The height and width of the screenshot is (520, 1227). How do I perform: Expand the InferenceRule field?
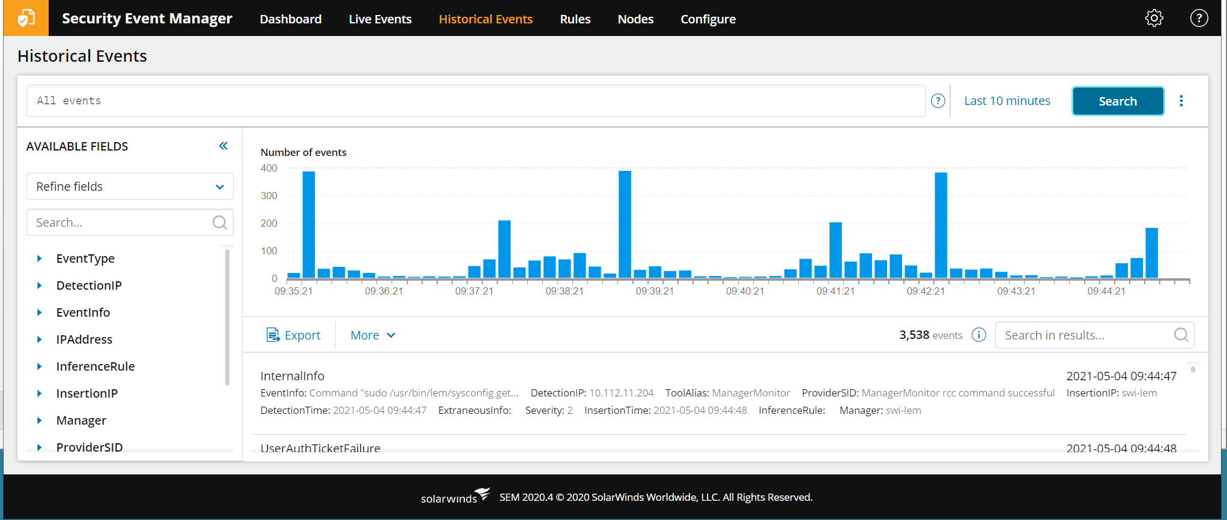(x=40, y=366)
